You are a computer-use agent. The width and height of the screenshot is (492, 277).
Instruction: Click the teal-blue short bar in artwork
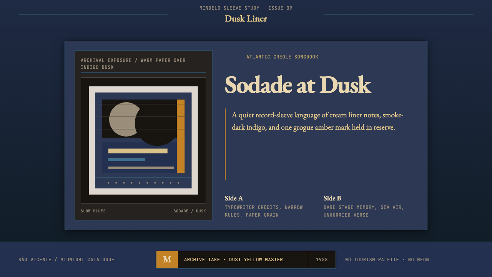click(x=126, y=159)
